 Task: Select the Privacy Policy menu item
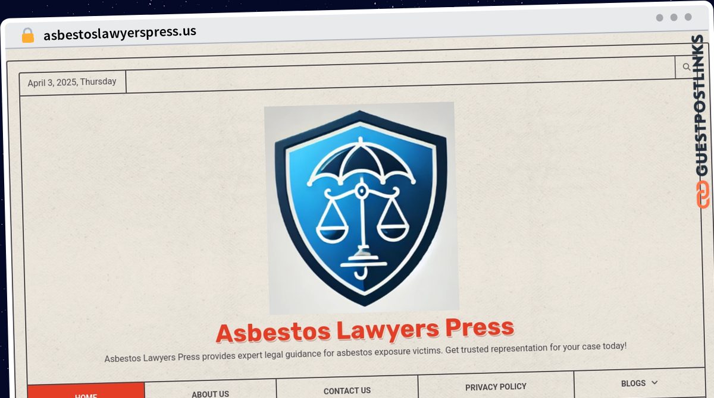[496, 387]
